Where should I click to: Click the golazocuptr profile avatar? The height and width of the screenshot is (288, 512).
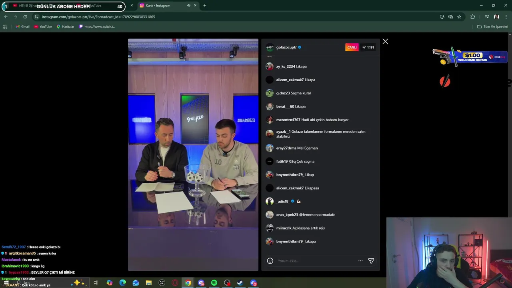click(270, 47)
